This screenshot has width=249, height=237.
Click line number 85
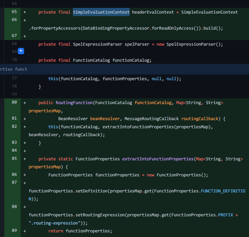click(14, 158)
